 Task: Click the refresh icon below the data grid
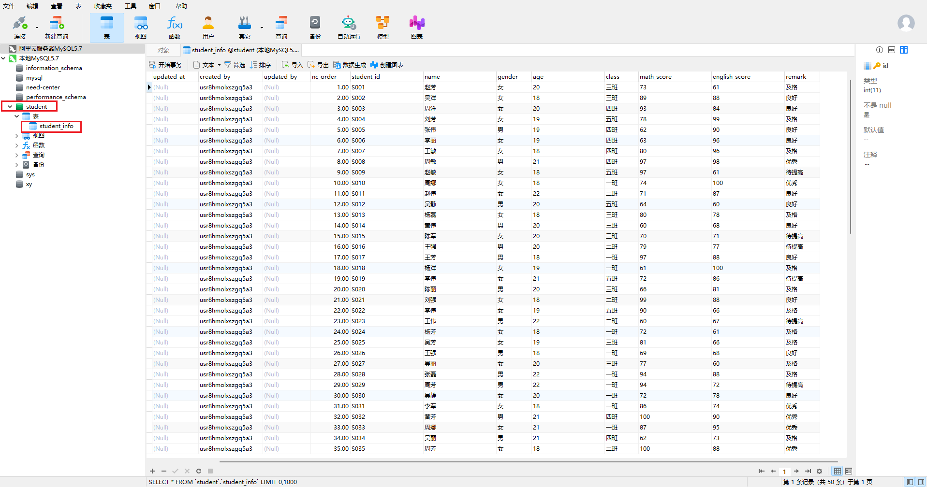[x=199, y=471]
